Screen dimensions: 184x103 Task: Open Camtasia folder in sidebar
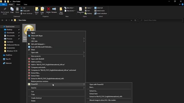[x=10, y=42]
